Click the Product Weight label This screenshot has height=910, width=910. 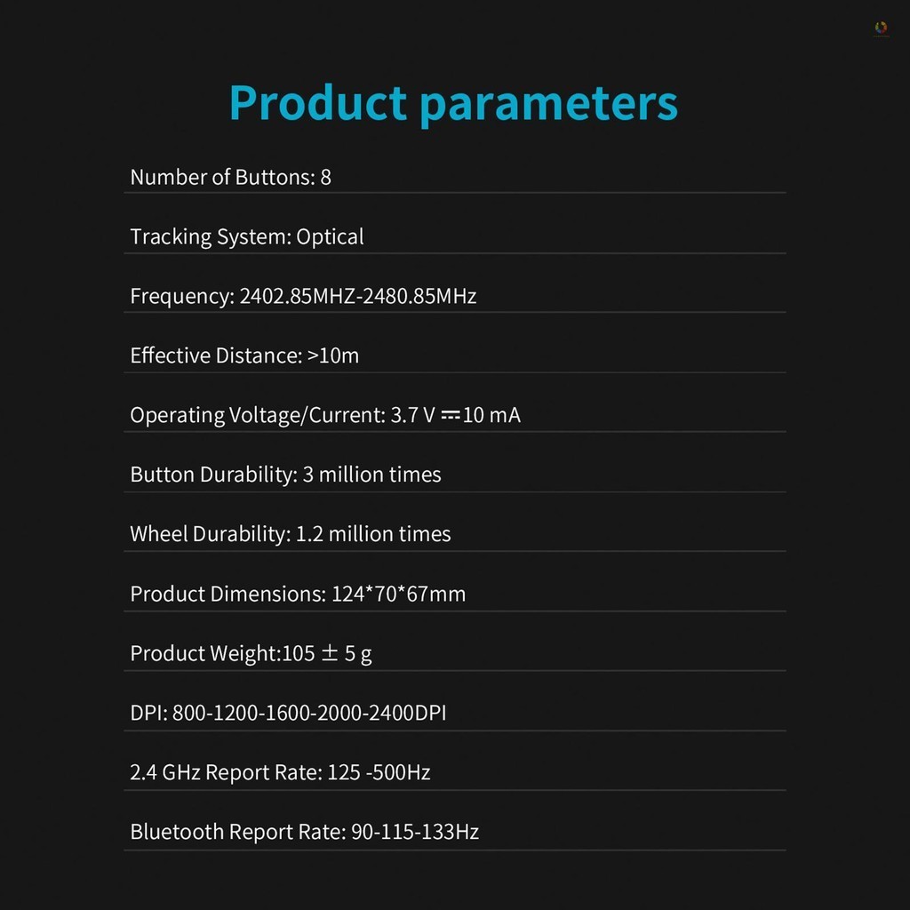(x=204, y=653)
